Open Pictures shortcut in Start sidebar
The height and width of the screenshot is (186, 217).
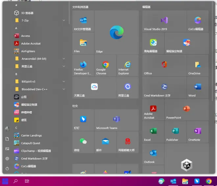(7, 149)
